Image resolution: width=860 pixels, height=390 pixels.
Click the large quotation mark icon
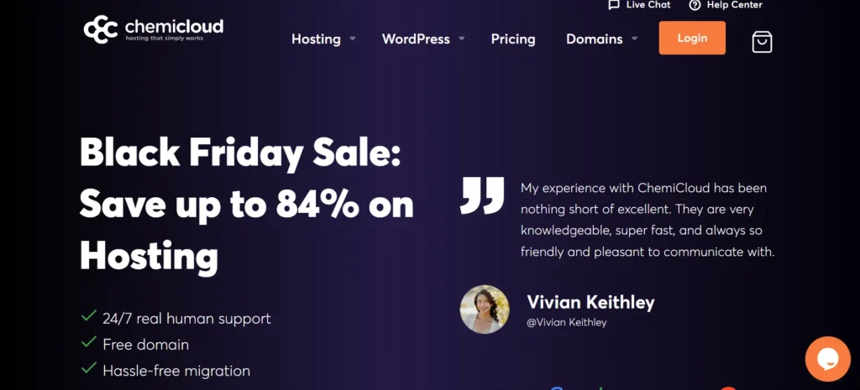[482, 195]
